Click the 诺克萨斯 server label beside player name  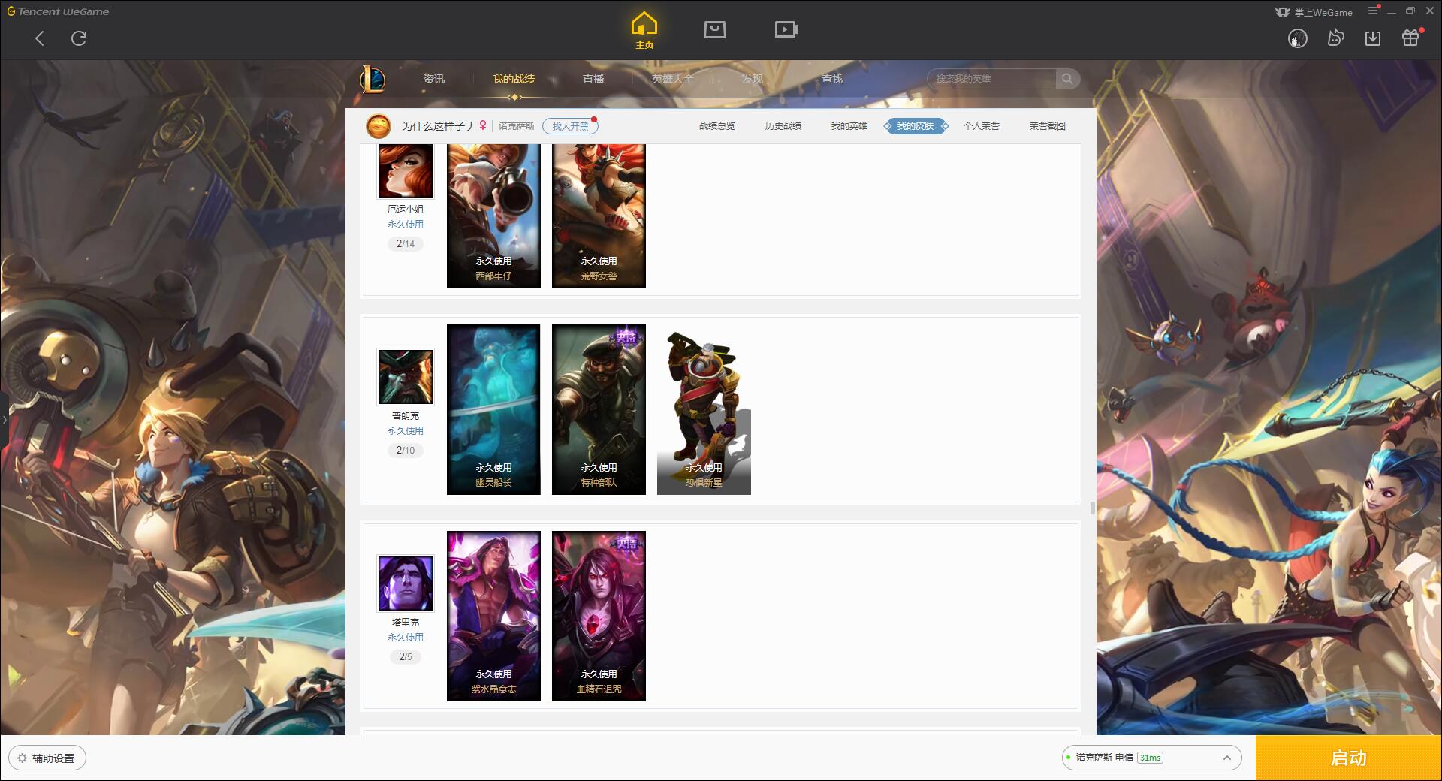coord(517,126)
